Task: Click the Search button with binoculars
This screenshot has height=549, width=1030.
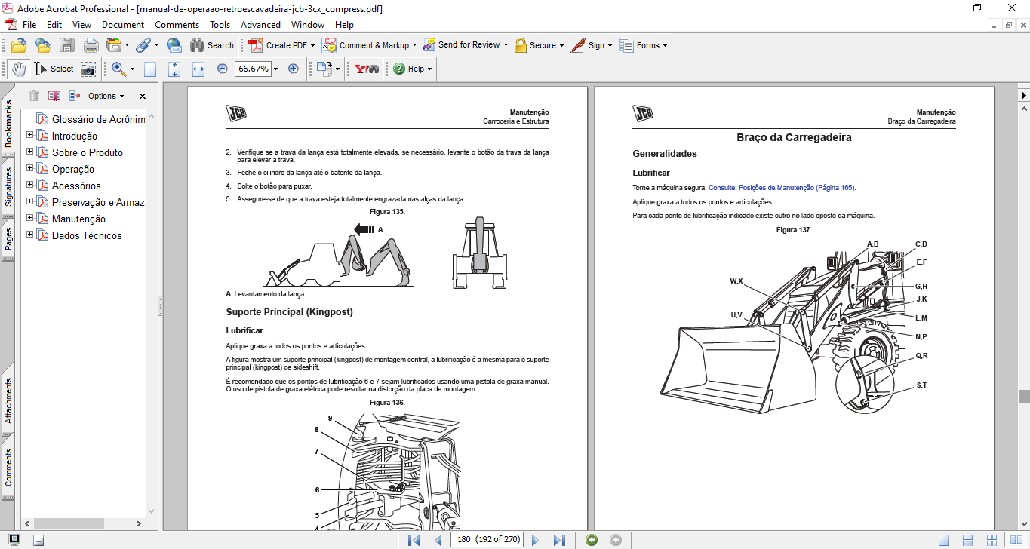Action: click(212, 45)
